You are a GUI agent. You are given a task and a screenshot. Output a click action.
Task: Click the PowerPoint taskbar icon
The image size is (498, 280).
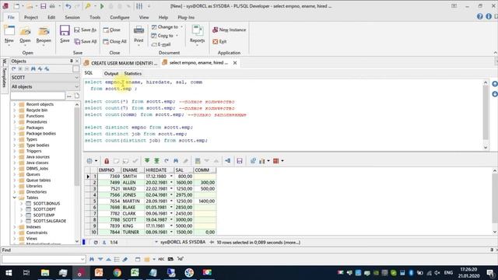point(99,273)
